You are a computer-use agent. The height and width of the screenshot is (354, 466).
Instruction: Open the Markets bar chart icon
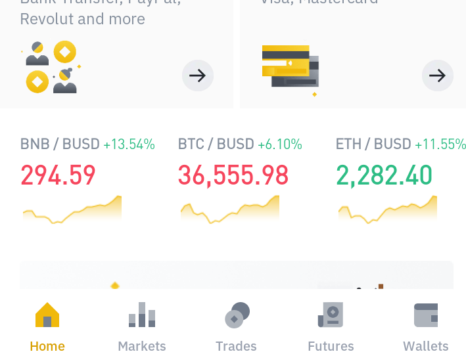click(142, 315)
